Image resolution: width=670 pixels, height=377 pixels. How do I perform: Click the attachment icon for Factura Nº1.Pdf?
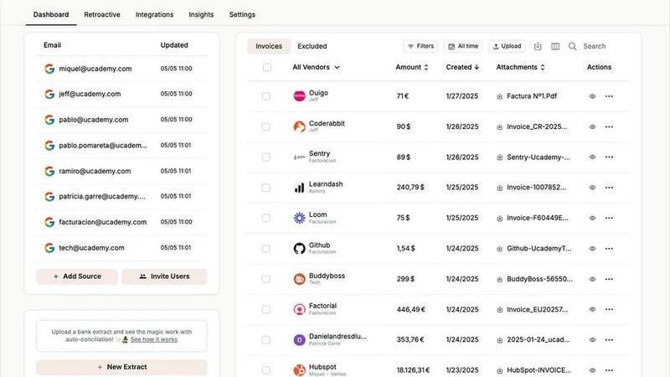pyautogui.click(x=499, y=96)
